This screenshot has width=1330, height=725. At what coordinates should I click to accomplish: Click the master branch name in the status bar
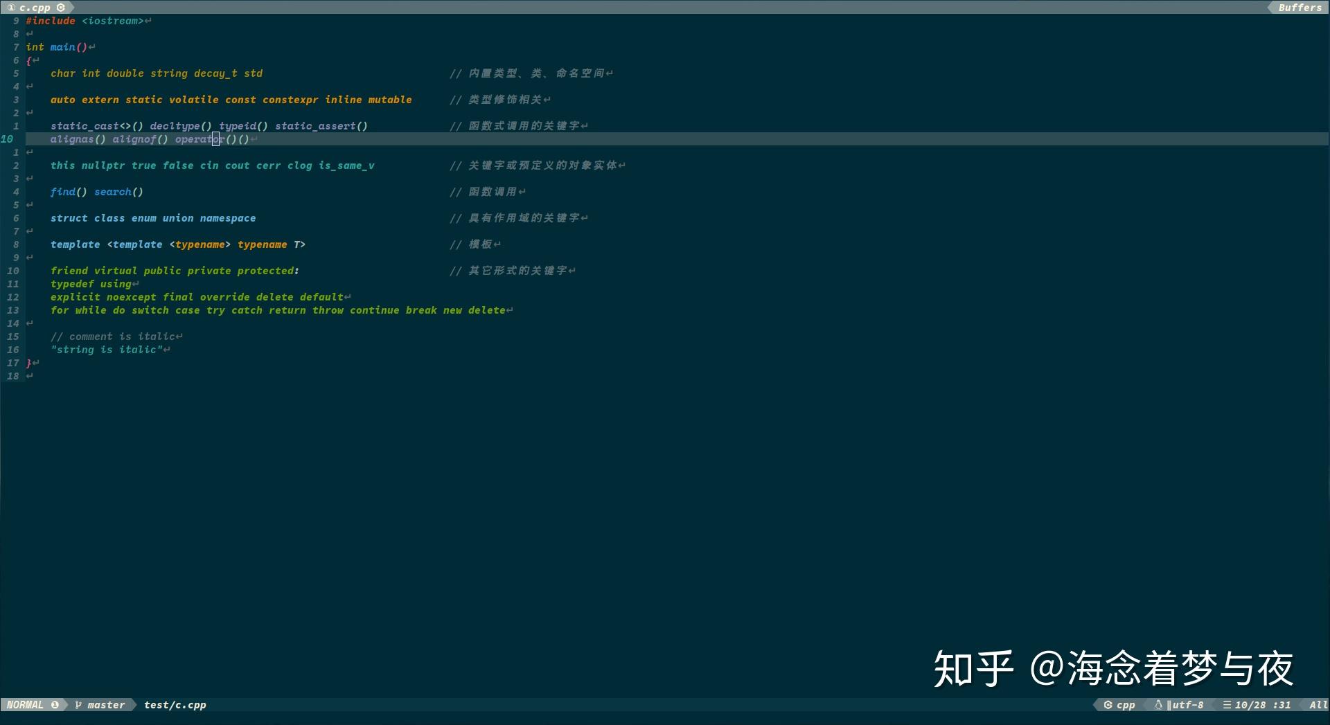[106, 705]
